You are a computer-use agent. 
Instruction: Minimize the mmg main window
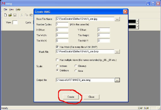tap(148, 4)
